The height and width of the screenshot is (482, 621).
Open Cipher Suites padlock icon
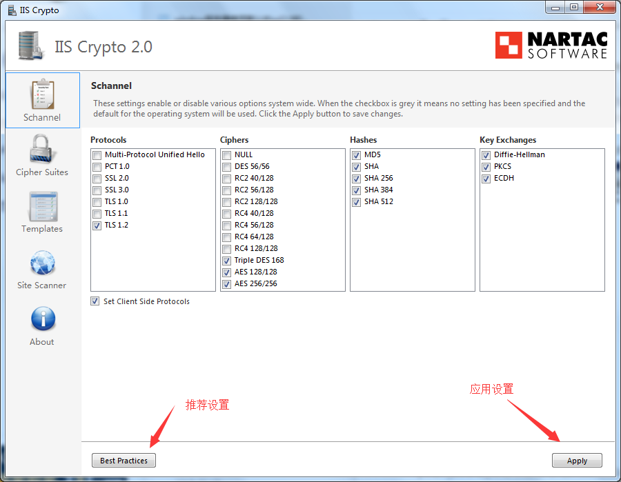(42, 149)
